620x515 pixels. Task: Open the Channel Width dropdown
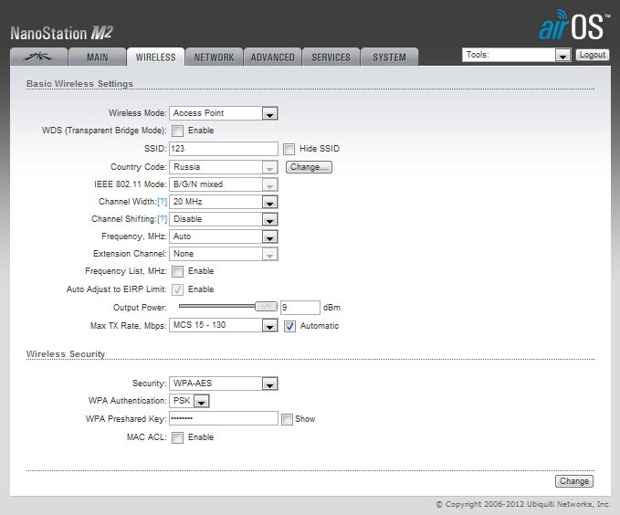pos(224,202)
